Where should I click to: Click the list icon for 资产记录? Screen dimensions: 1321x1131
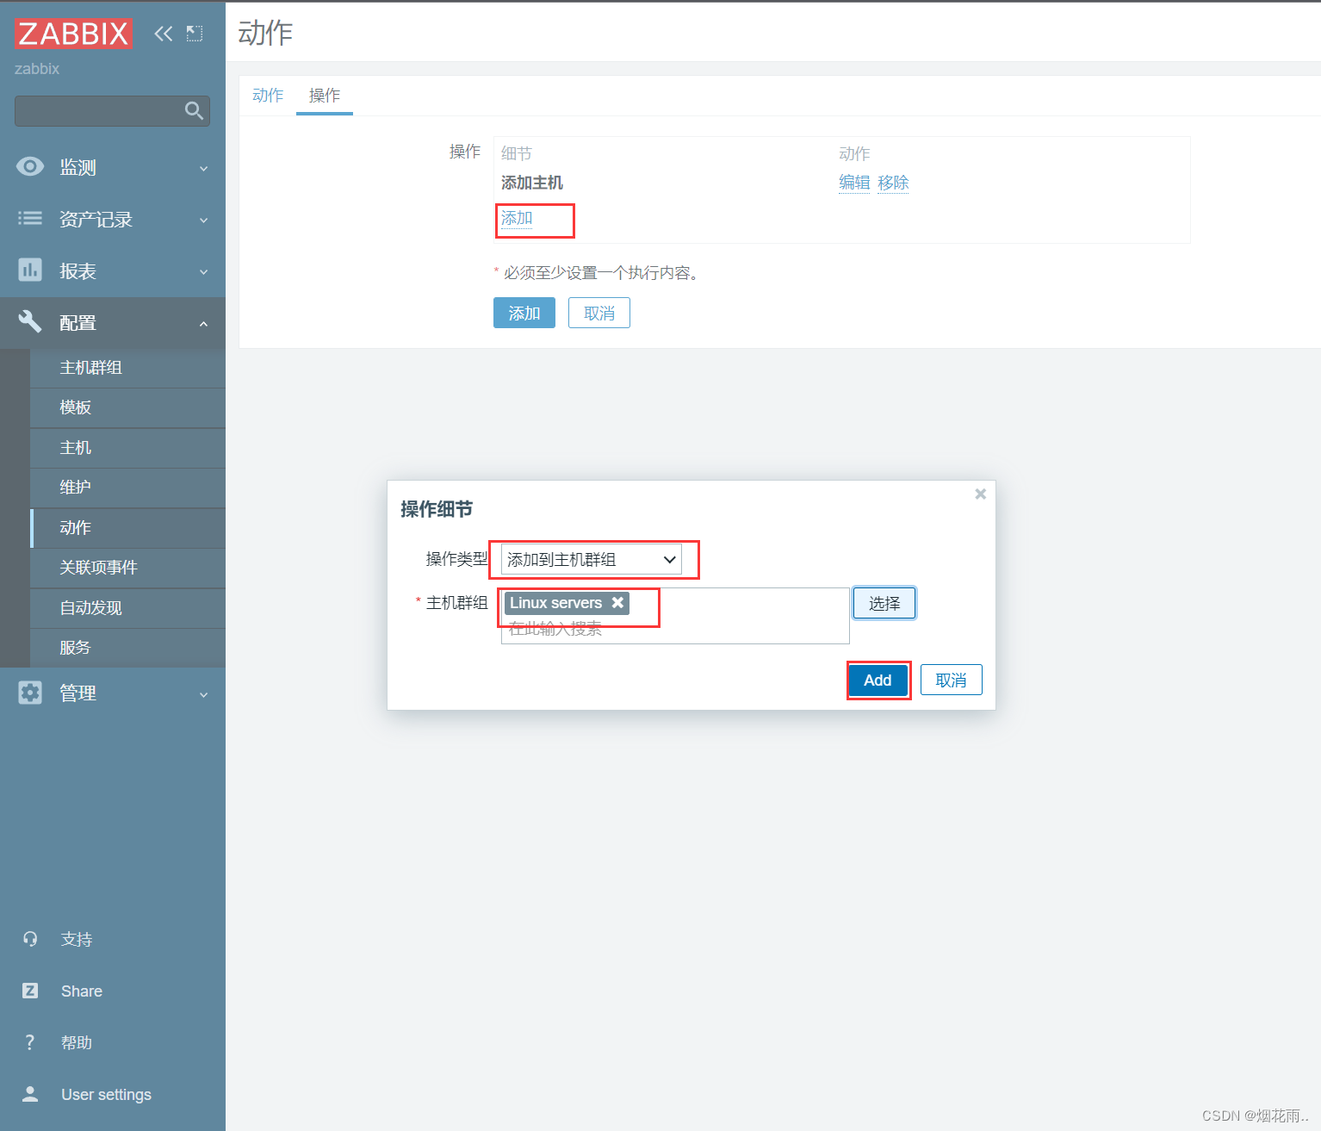click(x=30, y=219)
